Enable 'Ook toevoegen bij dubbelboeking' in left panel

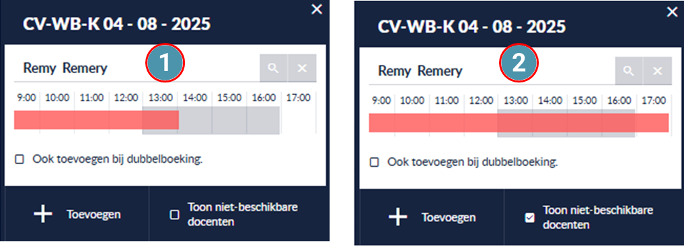[x=20, y=160]
